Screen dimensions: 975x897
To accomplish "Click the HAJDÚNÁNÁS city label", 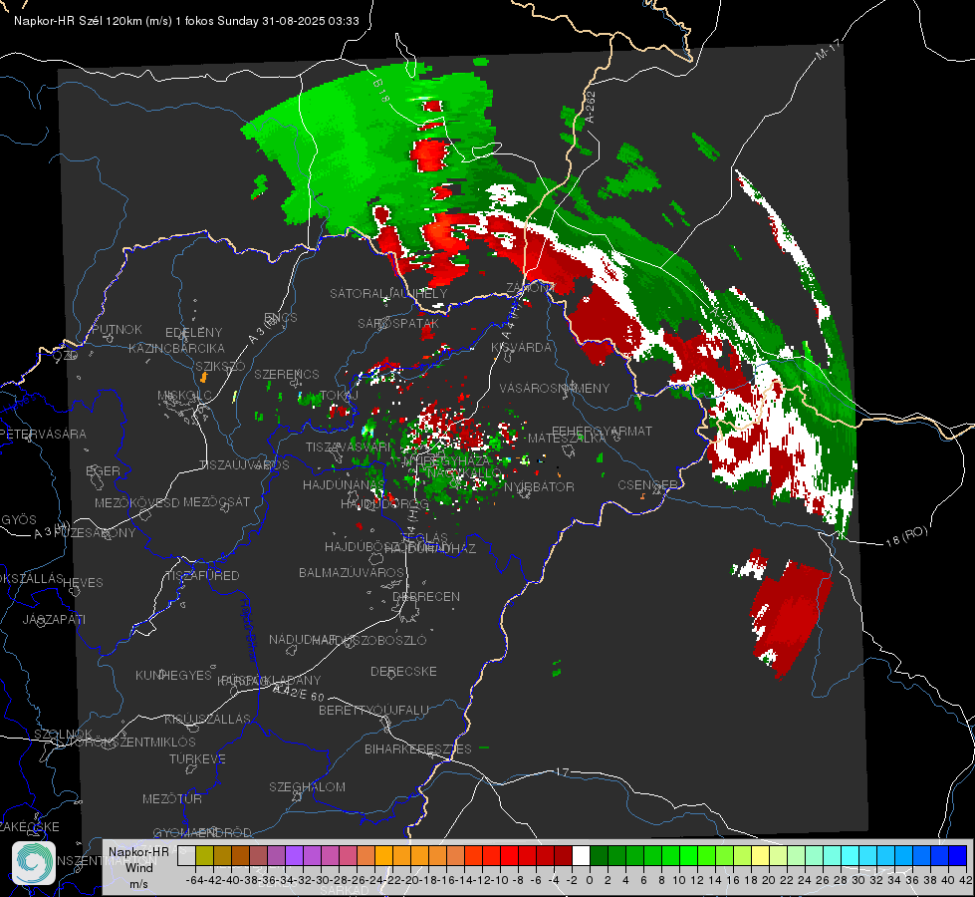I will [344, 484].
